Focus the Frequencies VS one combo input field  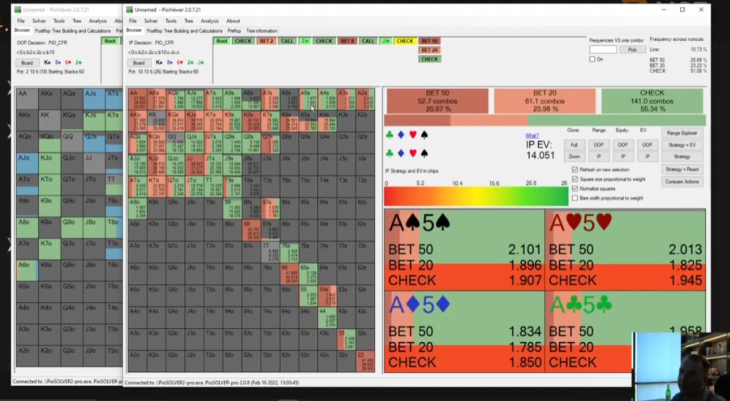pos(603,50)
